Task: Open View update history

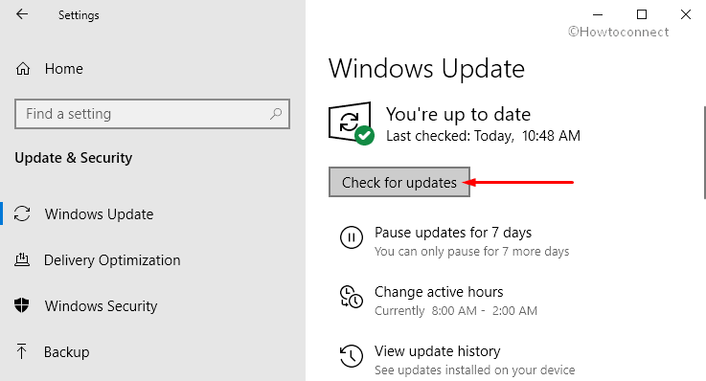Action: 437,351
